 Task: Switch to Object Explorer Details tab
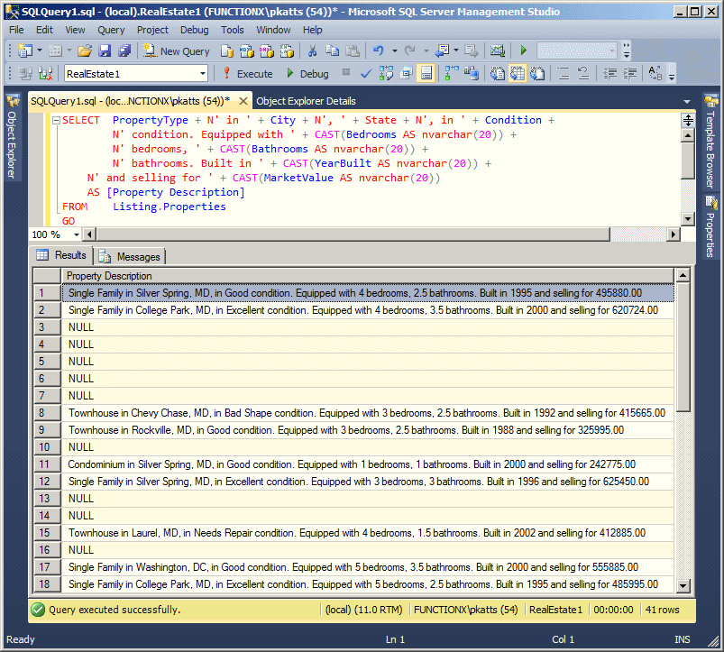pos(307,101)
